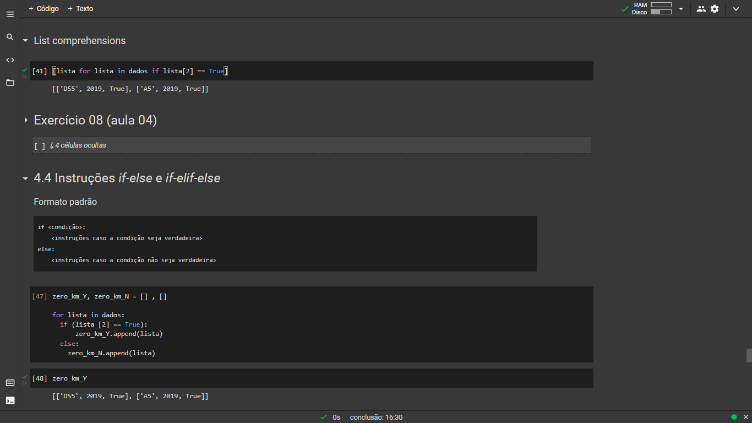Click the green check status of cell 41
The width and height of the screenshot is (752, 423).
pyautogui.click(x=25, y=70)
